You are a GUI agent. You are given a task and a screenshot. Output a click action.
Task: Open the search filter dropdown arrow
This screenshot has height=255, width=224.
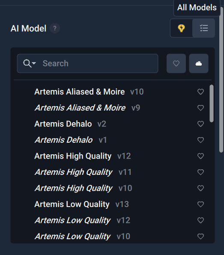[30, 63]
